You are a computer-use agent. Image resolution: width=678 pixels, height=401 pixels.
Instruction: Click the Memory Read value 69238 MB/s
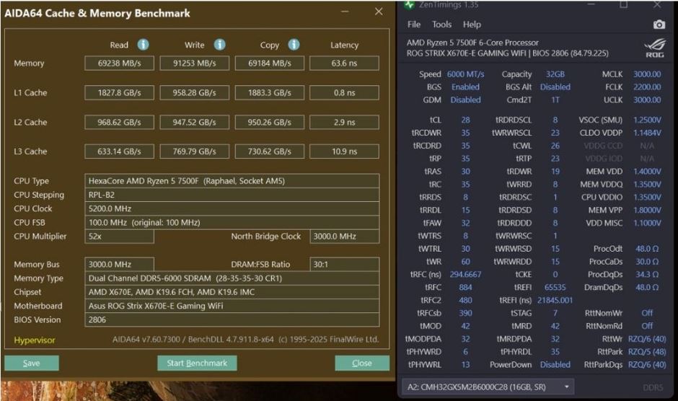pyautogui.click(x=119, y=63)
